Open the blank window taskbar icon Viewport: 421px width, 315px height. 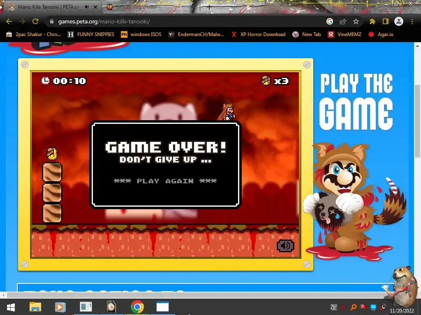point(162,307)
